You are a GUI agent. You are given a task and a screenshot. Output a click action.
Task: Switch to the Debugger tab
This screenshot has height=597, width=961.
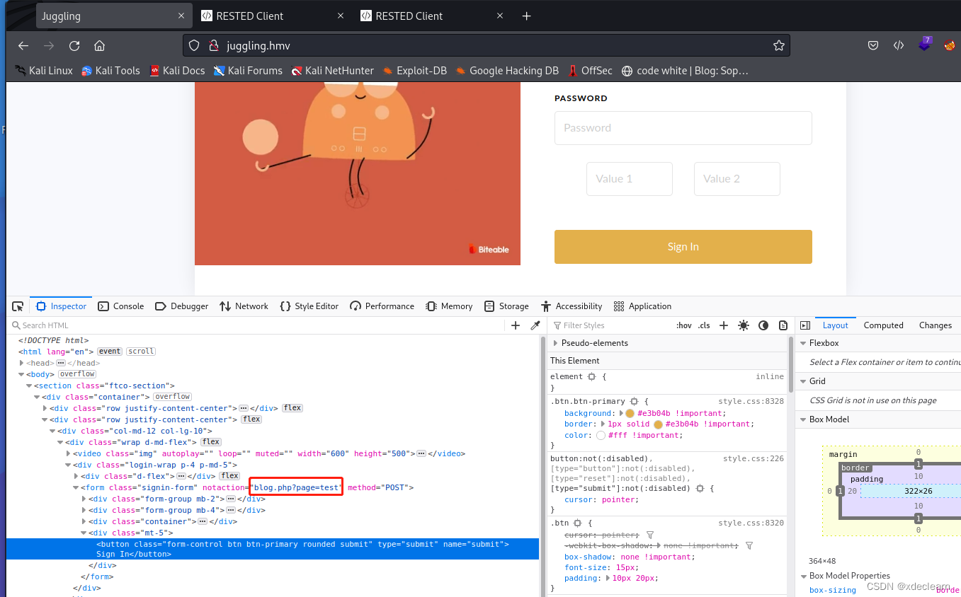click(x=181, y=306)
